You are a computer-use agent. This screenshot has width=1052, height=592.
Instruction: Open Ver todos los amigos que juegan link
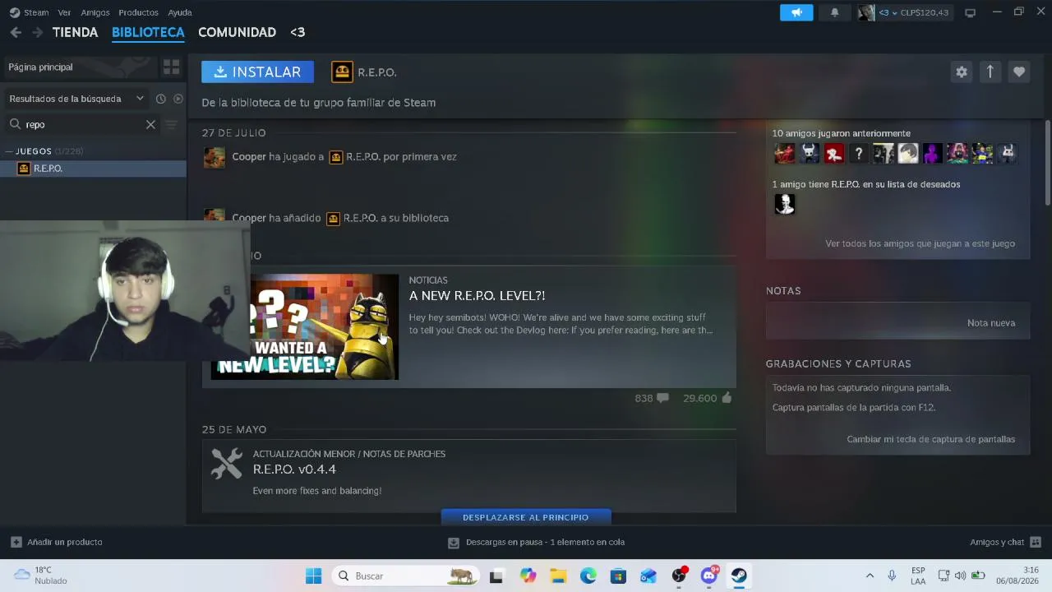click(920, 243)
